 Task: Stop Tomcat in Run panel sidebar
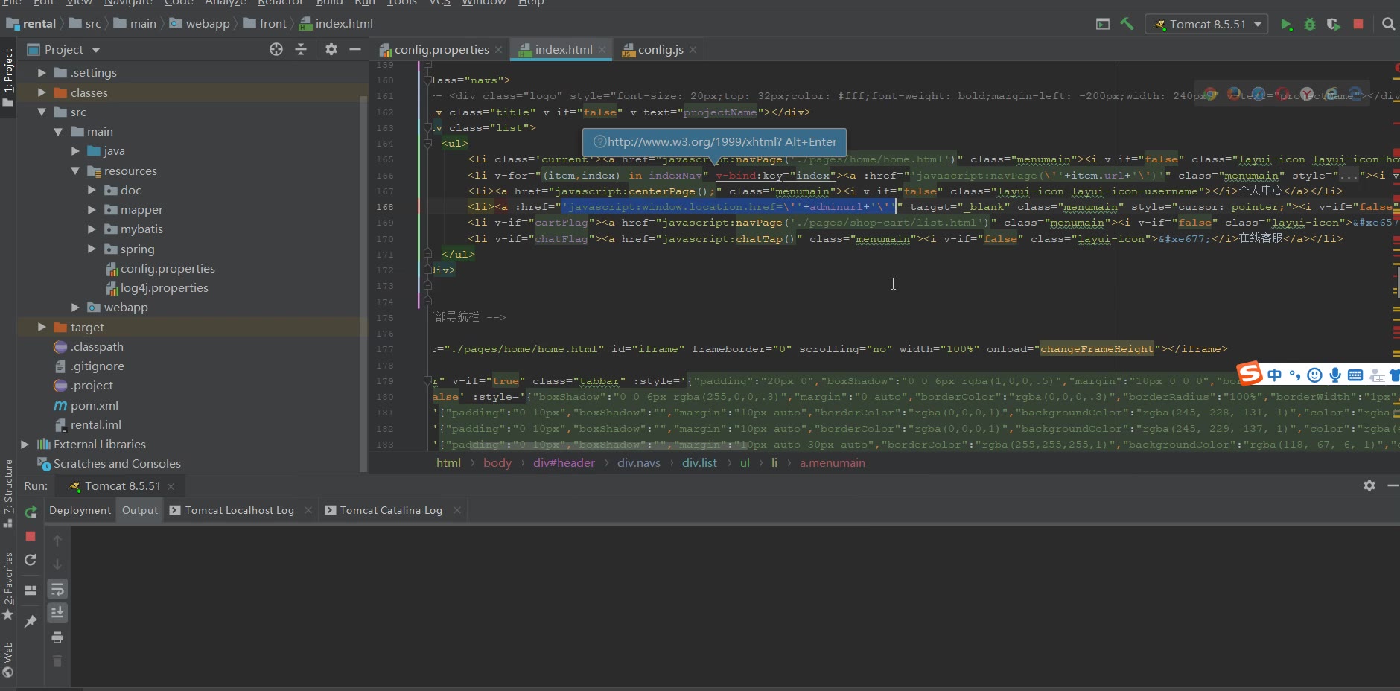(31, 536)
